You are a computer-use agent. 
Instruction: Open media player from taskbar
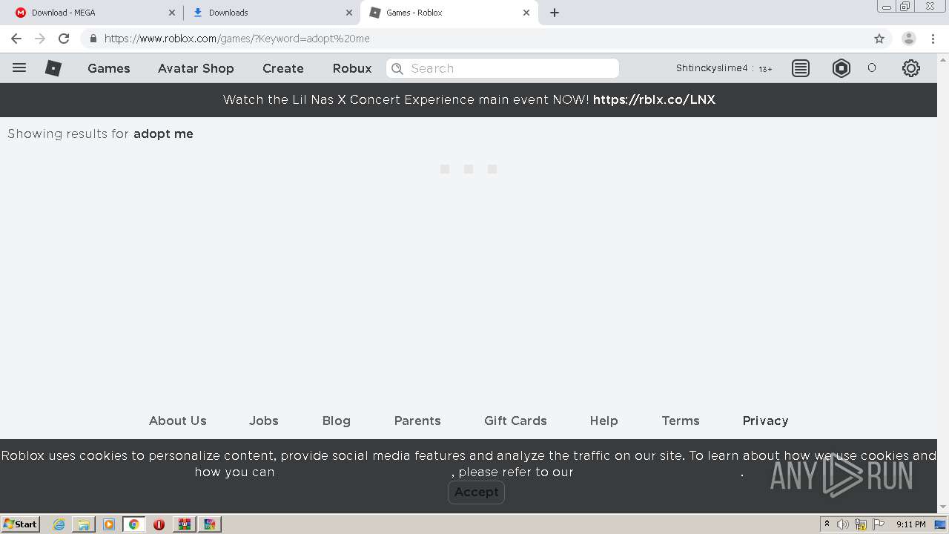click(109, 524)
